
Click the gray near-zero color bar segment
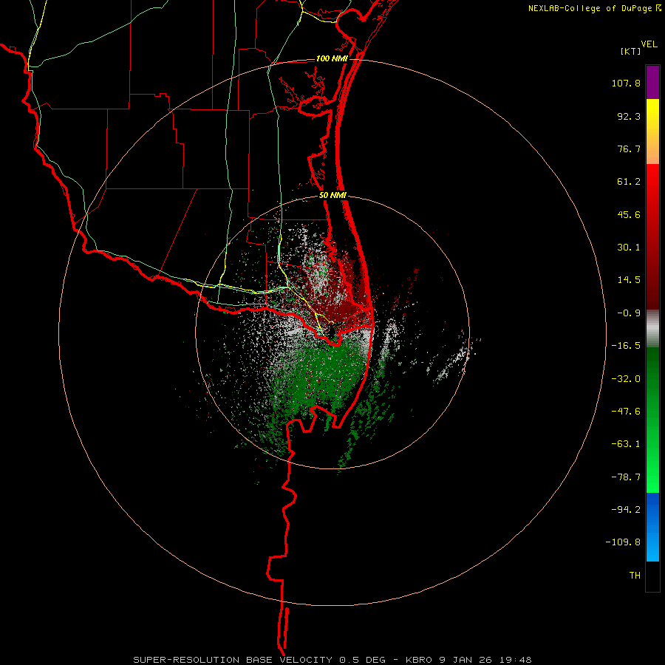[652, 329]
